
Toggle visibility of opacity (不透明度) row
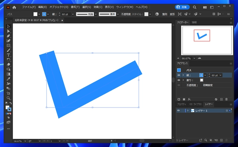pyautogui.click(x=179, y=85)
